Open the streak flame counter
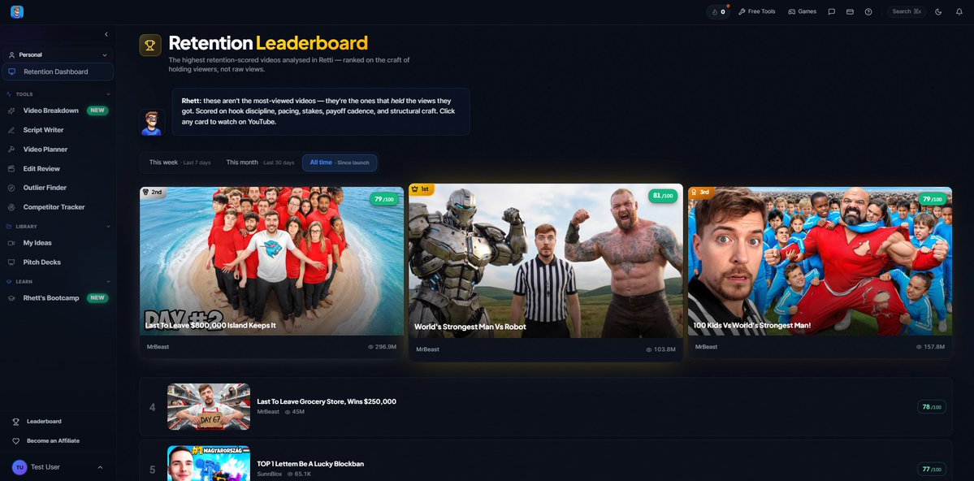The height and width of the screenshot is (481, 974). [x=718, y=12]
